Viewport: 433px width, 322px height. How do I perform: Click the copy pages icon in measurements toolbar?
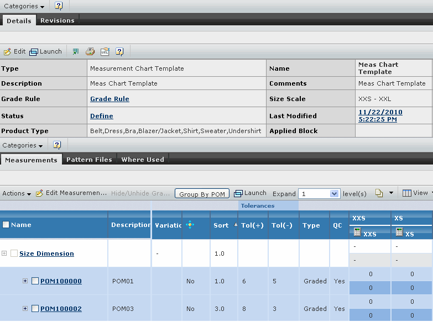(x=379, y=193)
